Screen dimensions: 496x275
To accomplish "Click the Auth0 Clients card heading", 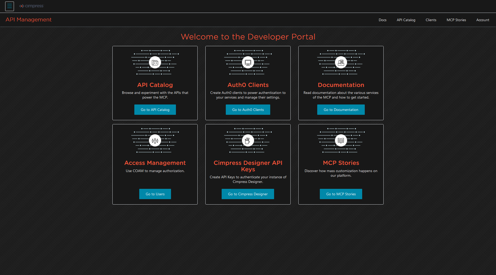I will tap(248, 85).
